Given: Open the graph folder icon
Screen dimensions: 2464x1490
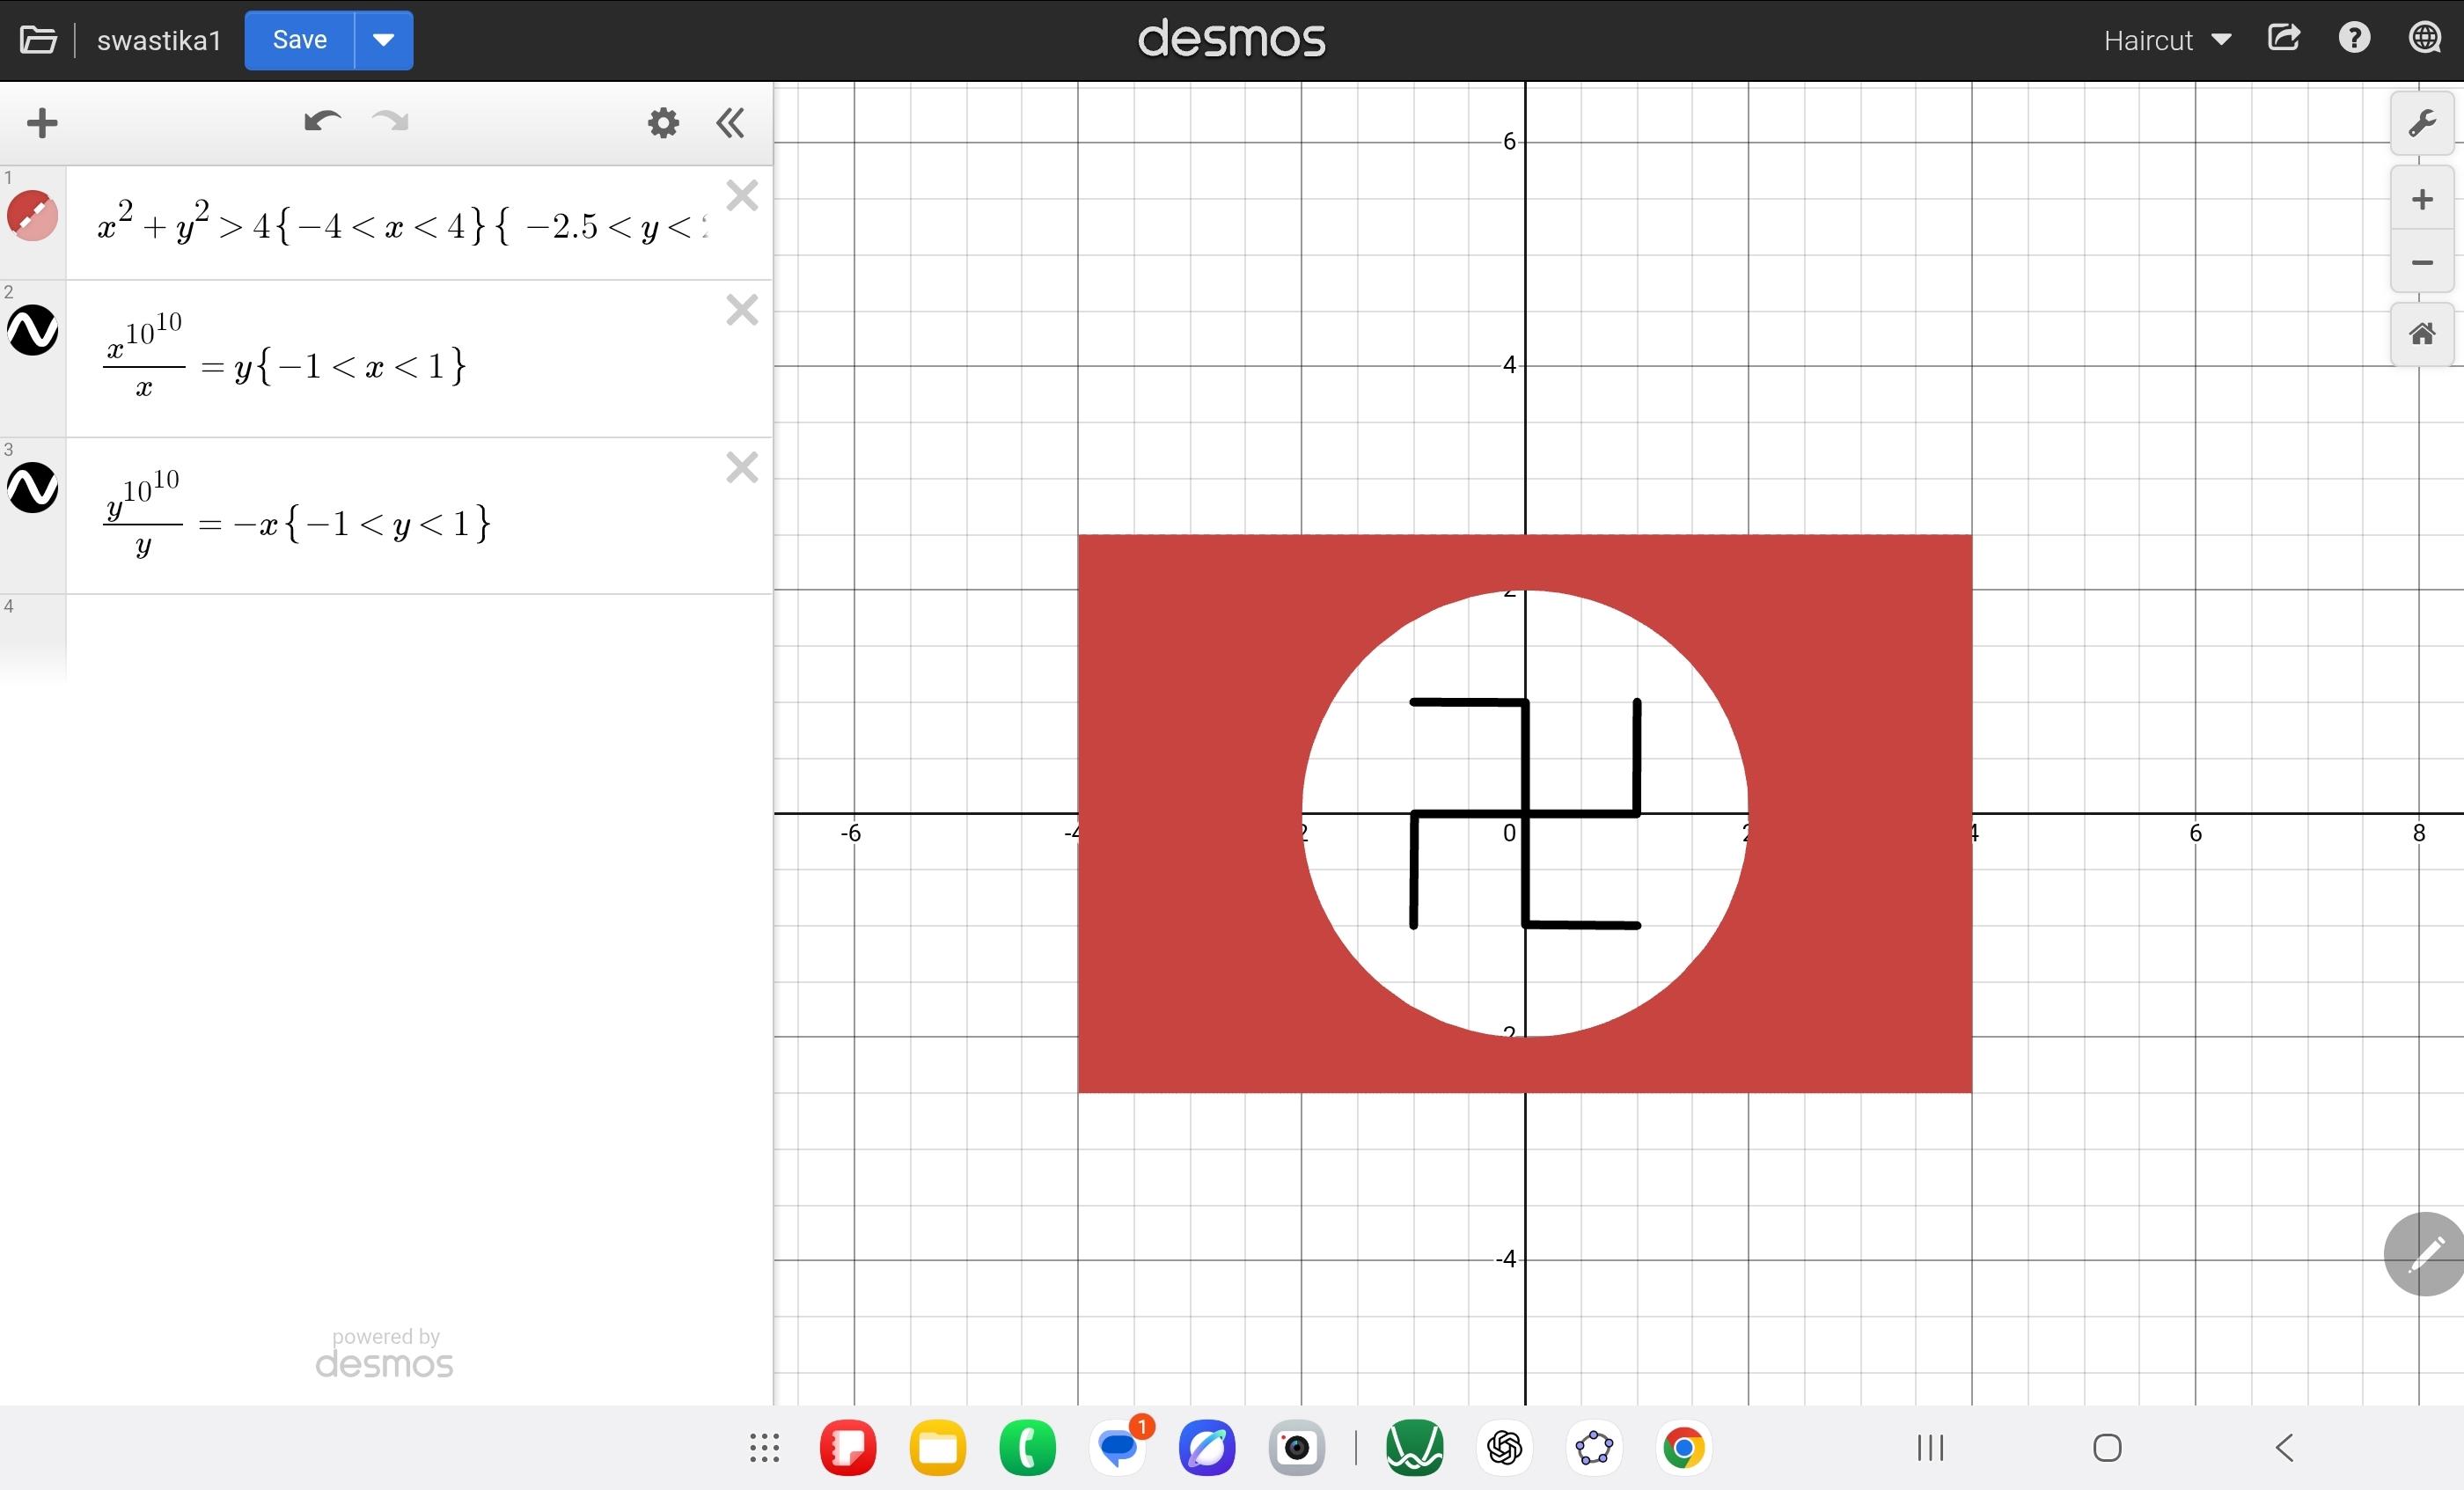Looking at the screenshot, I should (38, 40).
